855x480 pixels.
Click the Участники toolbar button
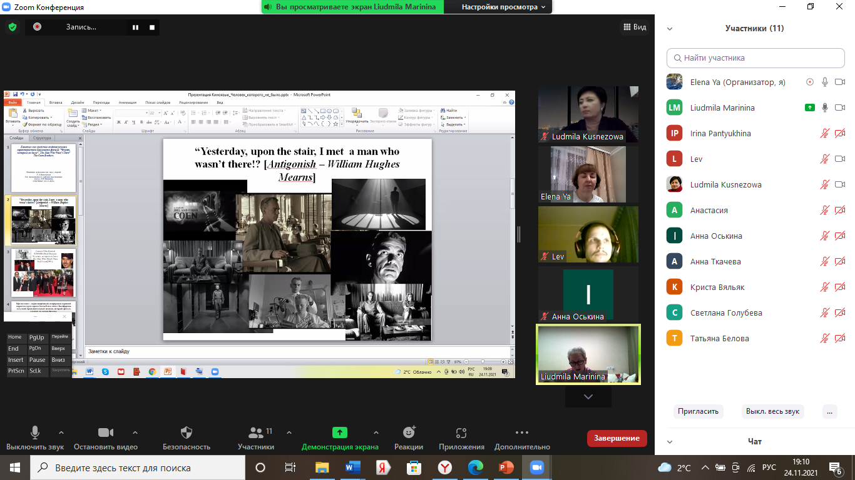point(256,438)
